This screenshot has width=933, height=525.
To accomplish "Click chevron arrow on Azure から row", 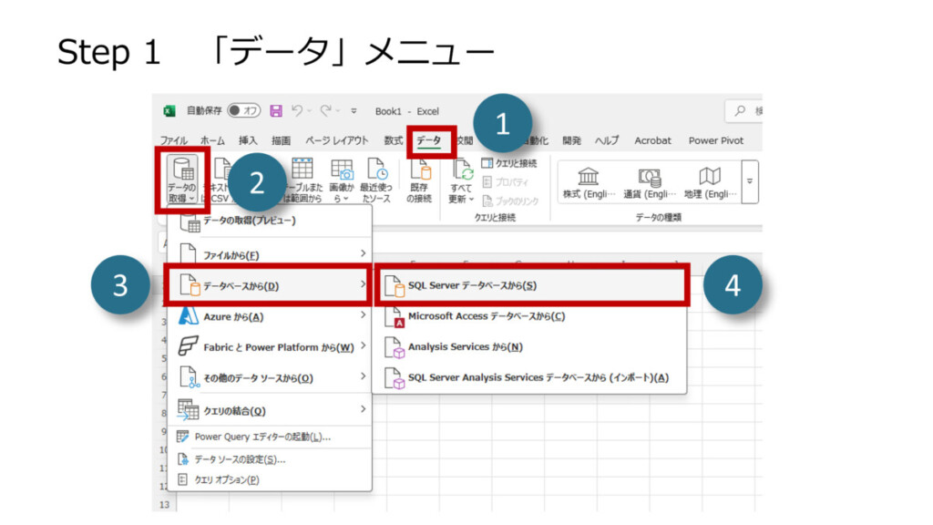I will point(363,314).
